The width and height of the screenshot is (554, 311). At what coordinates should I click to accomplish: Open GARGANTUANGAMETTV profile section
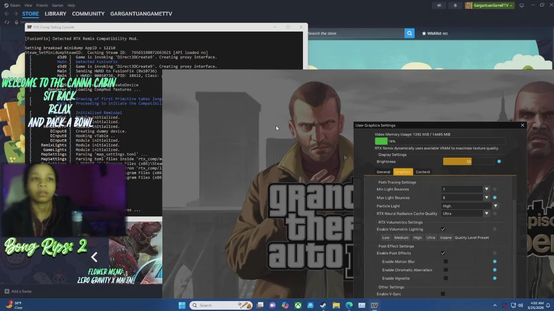[141, 14]
